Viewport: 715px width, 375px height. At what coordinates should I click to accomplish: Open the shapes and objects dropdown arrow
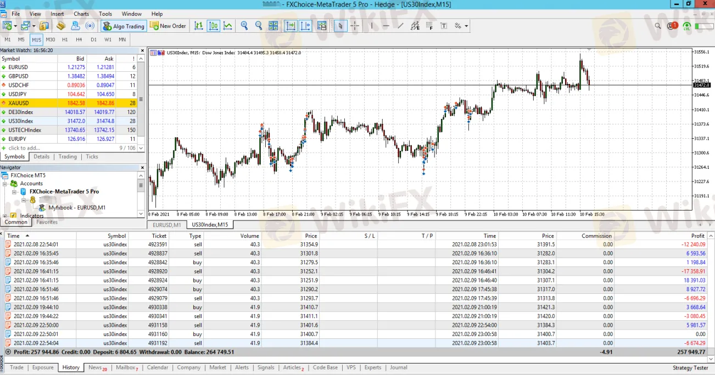[466, 26]
